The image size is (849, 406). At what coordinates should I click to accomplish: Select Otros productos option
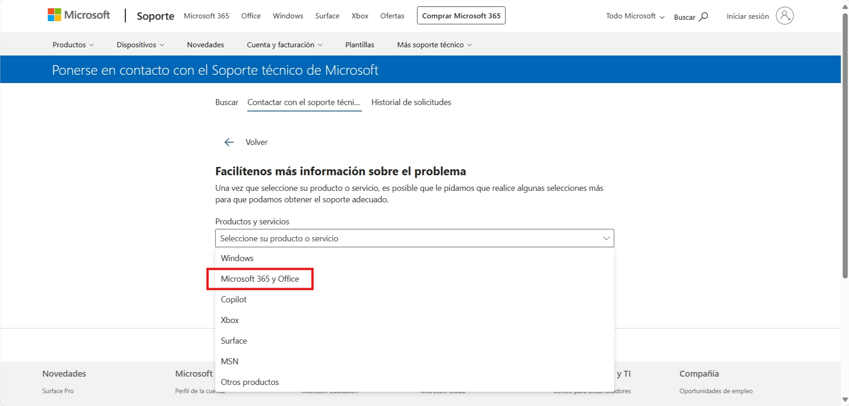415,382
